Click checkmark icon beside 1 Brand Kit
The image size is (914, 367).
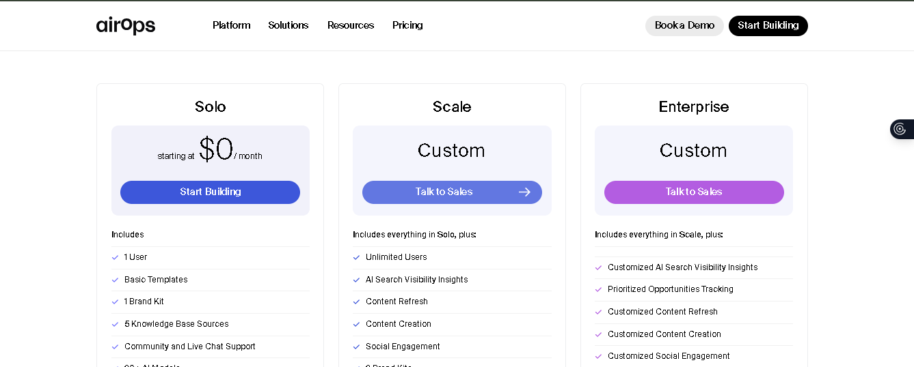[115, 302]
